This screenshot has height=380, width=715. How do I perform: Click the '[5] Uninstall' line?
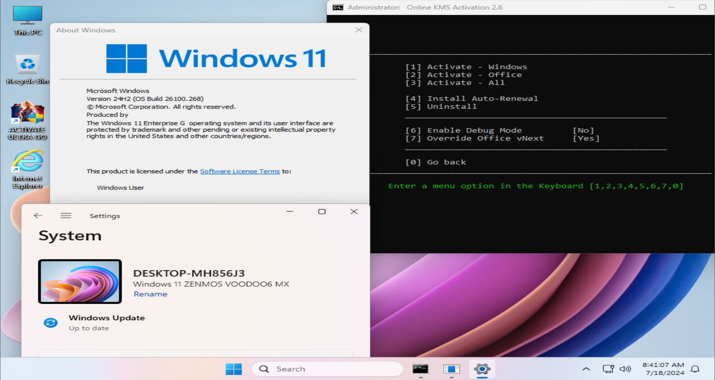pyautogui.click(x=441, y=106)
